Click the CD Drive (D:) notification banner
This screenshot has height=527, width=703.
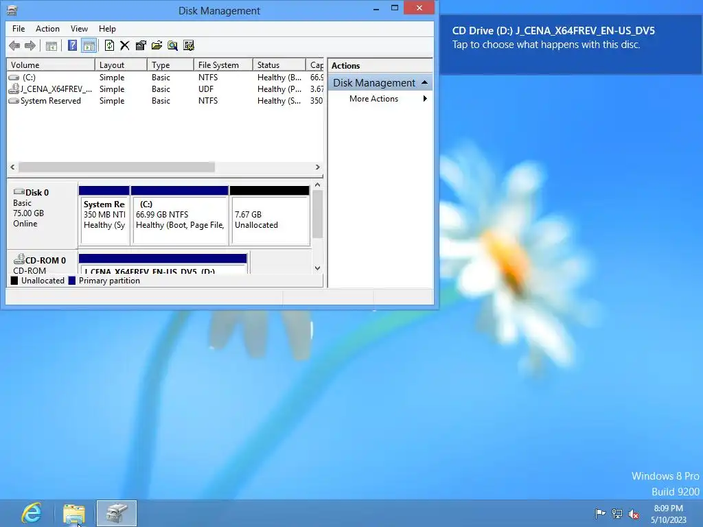(571, 44)
